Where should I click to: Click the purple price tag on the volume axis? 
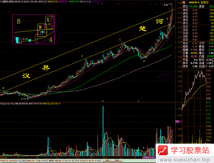[x=178, y=122]
